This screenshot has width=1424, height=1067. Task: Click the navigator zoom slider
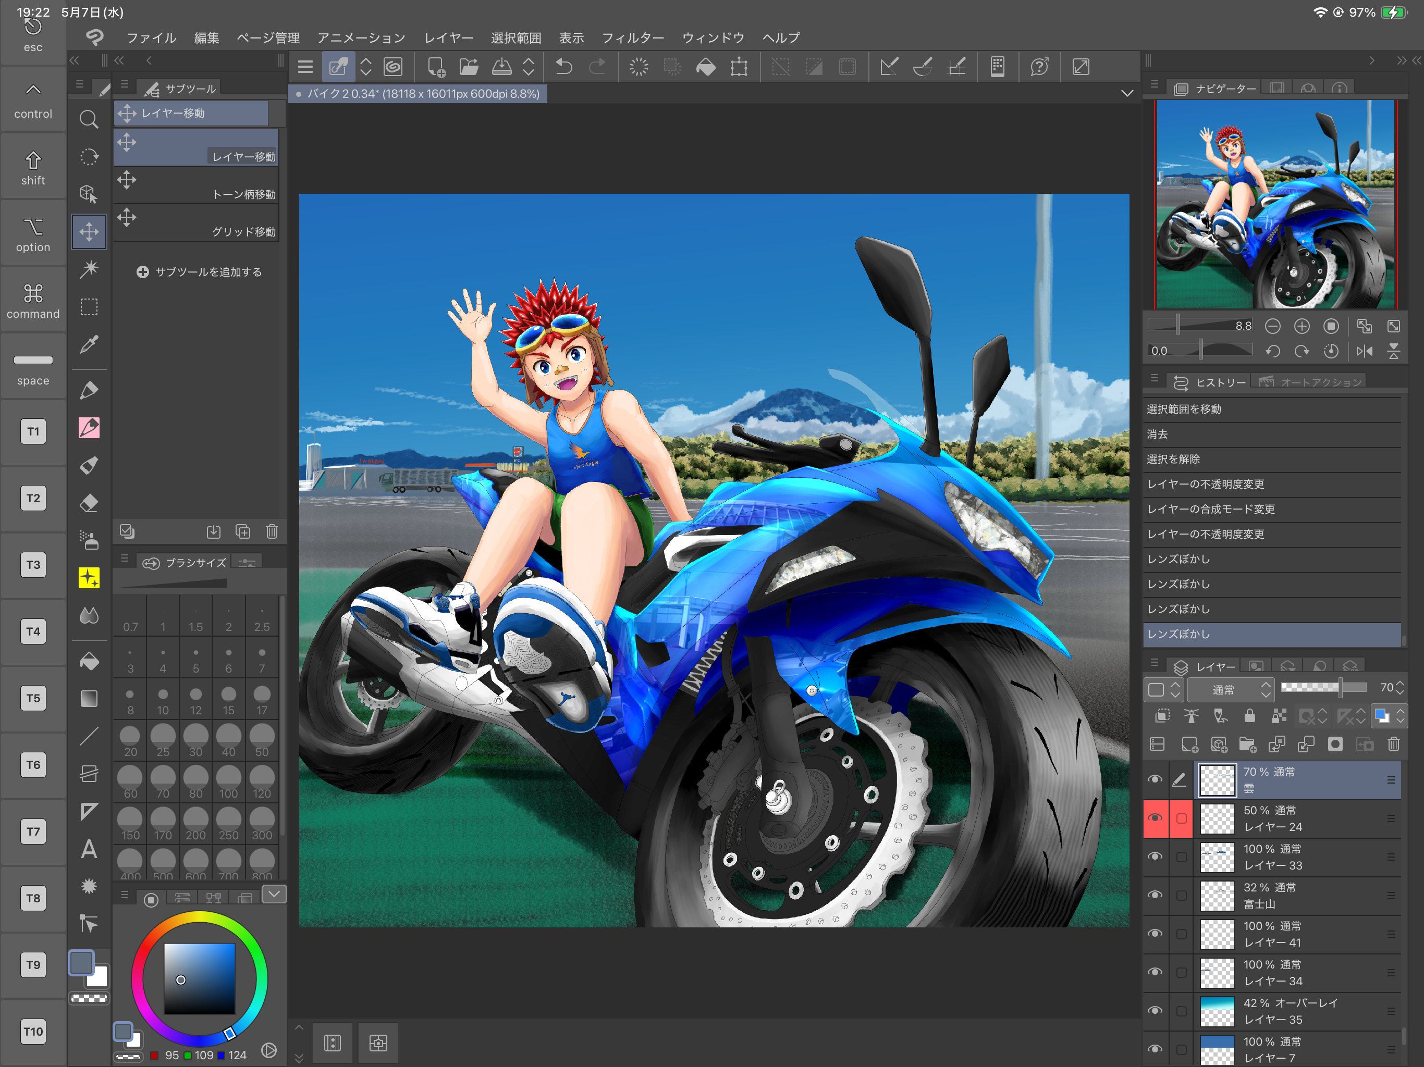(1200, 325)
